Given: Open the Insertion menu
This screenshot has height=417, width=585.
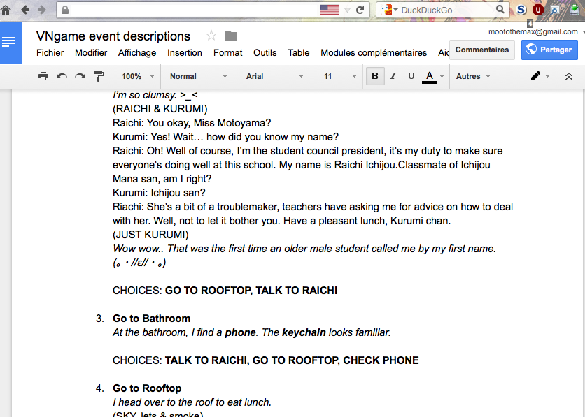Looking at the screenshot, I should 185,53.
